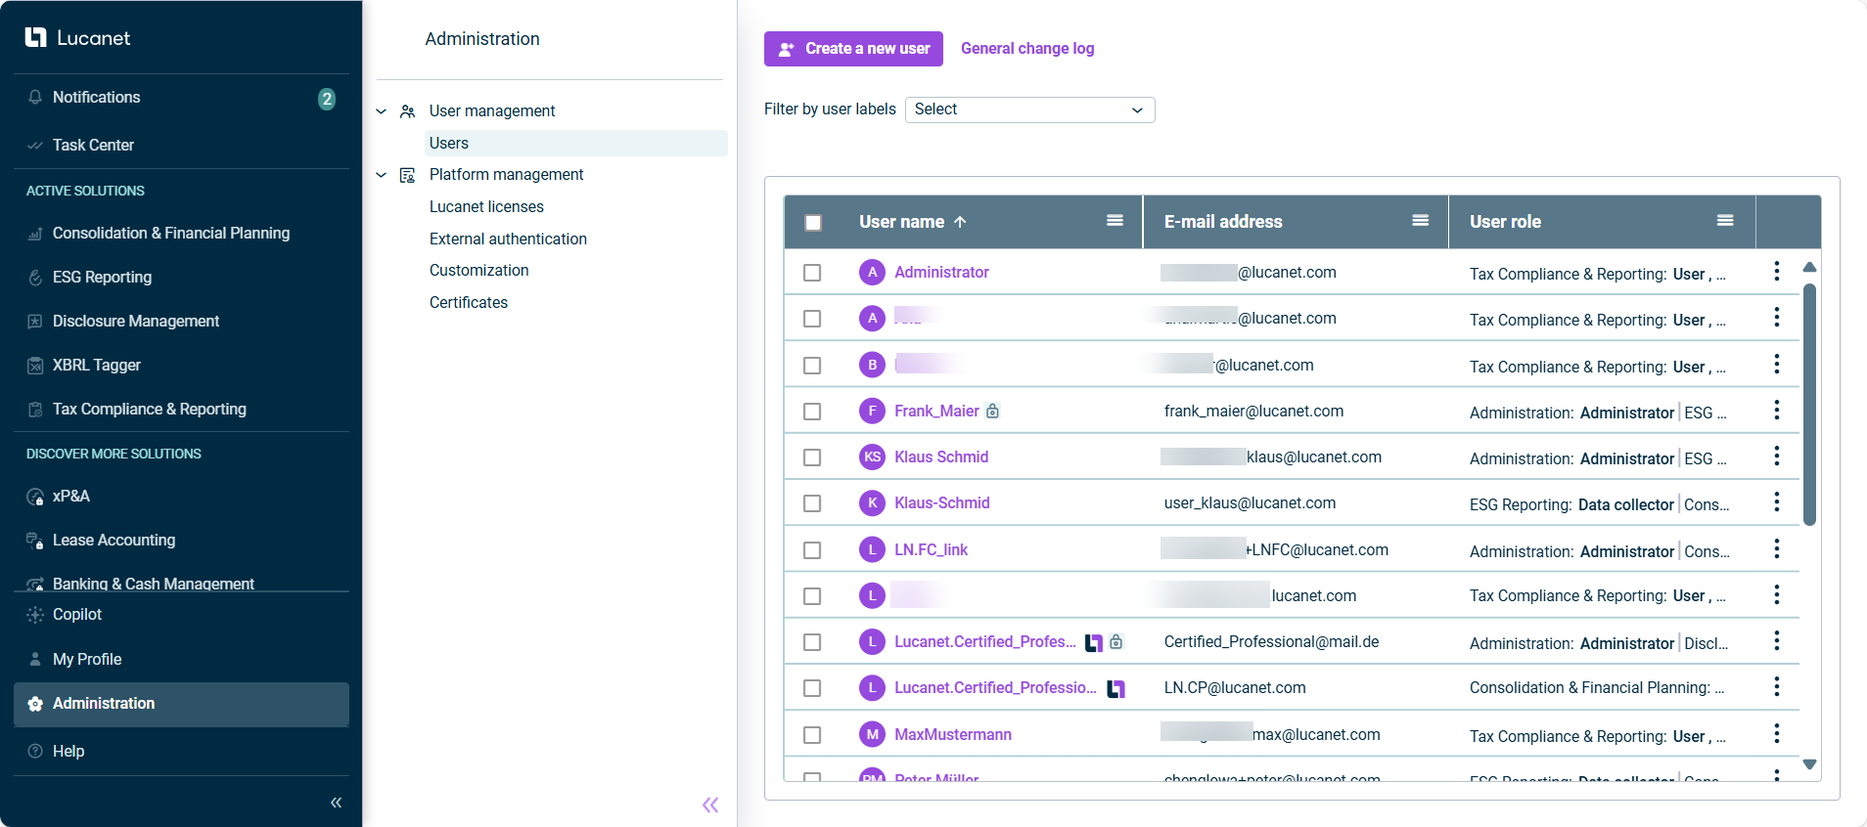Screen dimensions: 1867x827
Task: Collapse the User management tree section
Action: (382, 111)
